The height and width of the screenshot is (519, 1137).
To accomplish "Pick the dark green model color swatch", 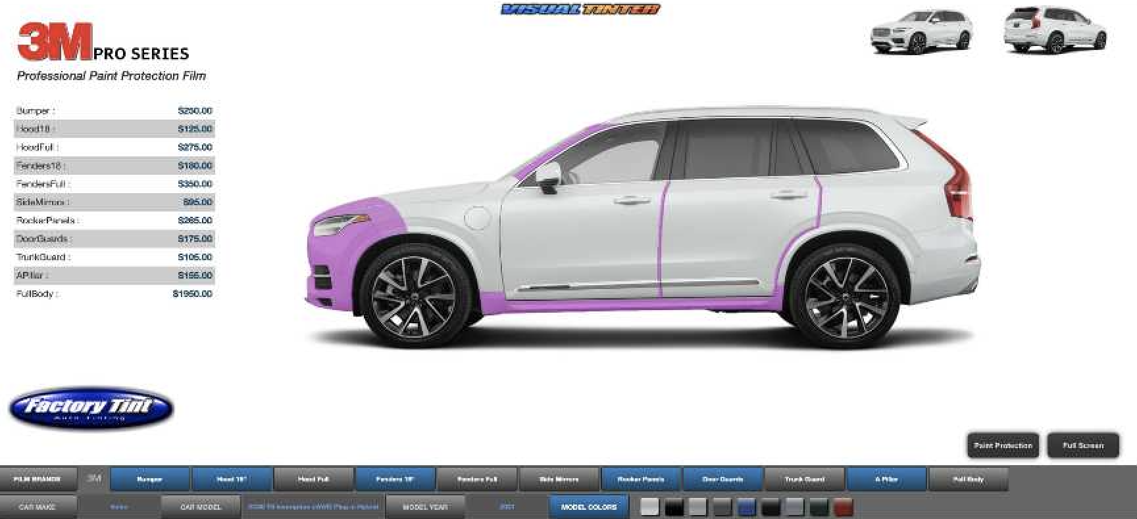I will 819,507.
